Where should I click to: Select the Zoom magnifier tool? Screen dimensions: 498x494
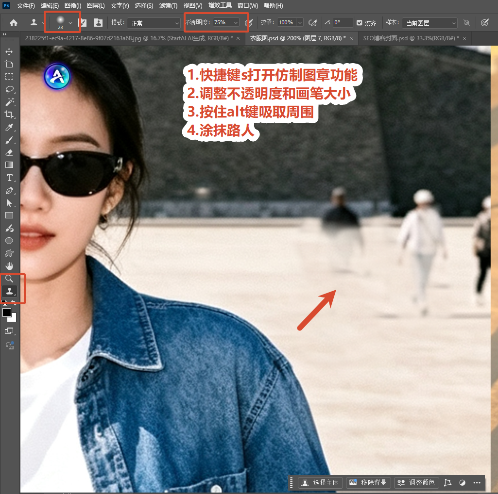9,279
